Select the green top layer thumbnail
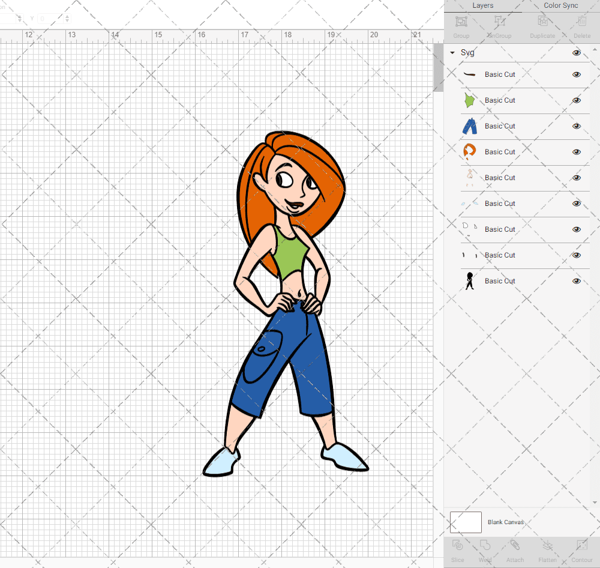Image resolution: width=600 pixels, height=568 pixels. pos(470,100)
